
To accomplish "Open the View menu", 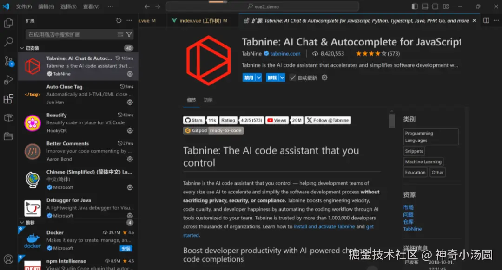I will 91,6.
